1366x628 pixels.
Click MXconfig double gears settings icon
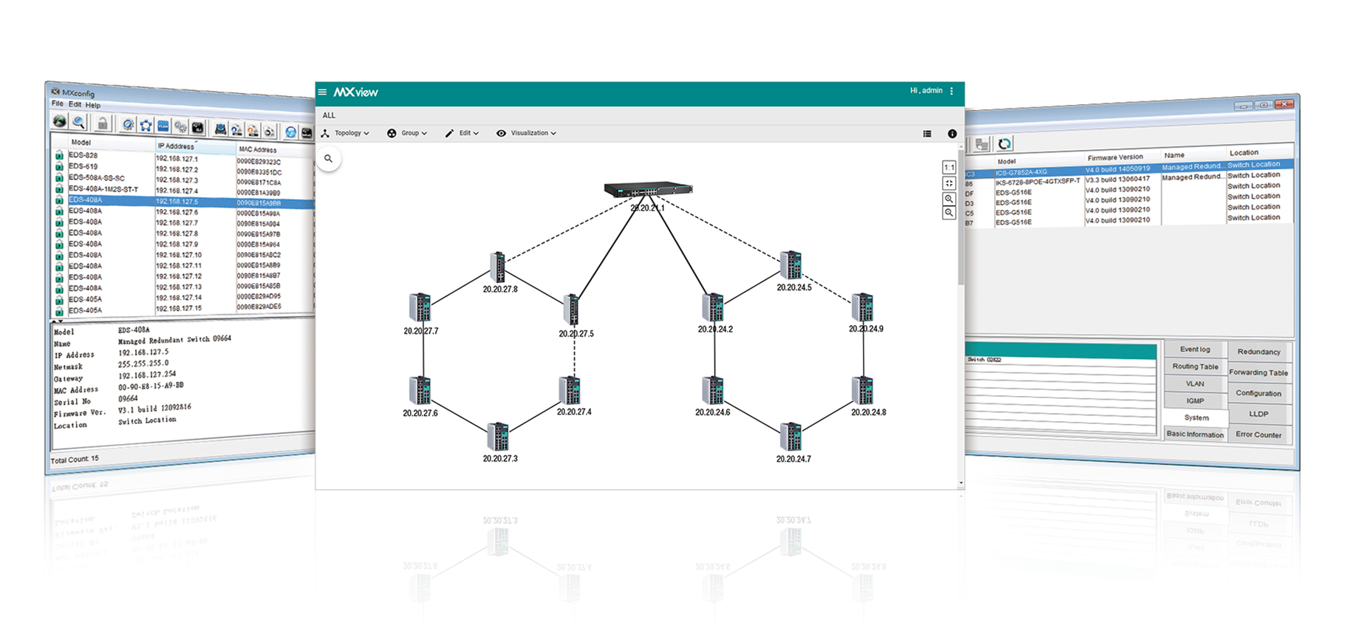[x=180, y=127]
